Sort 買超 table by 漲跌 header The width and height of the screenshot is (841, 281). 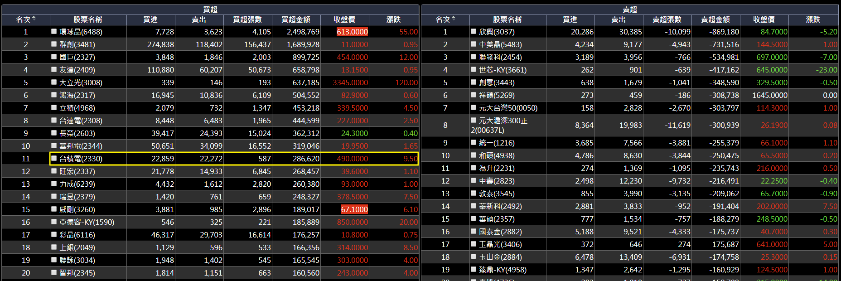point(393,19)
